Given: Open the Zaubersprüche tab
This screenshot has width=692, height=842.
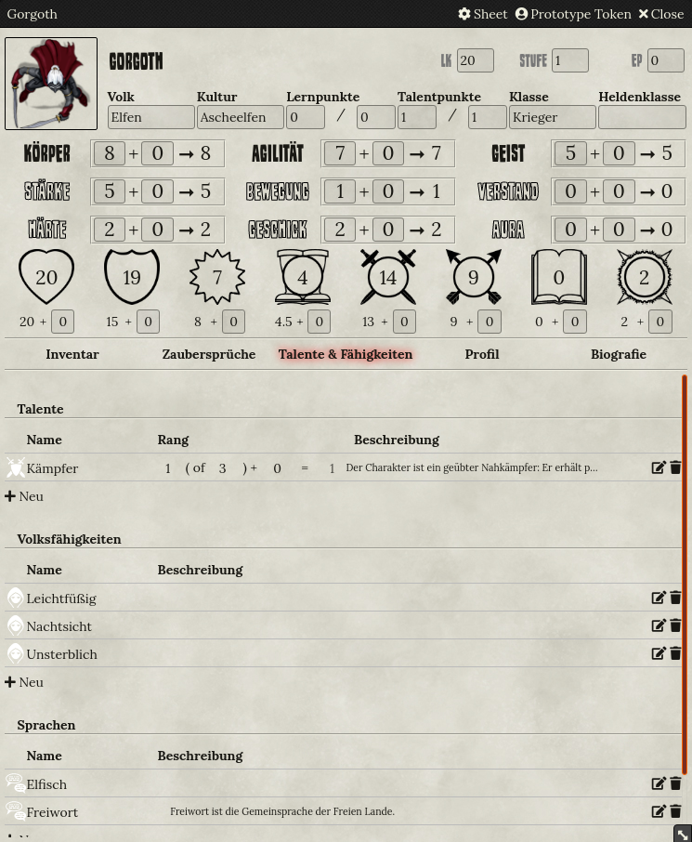Looking at the screenshot, I should [209, 354].
